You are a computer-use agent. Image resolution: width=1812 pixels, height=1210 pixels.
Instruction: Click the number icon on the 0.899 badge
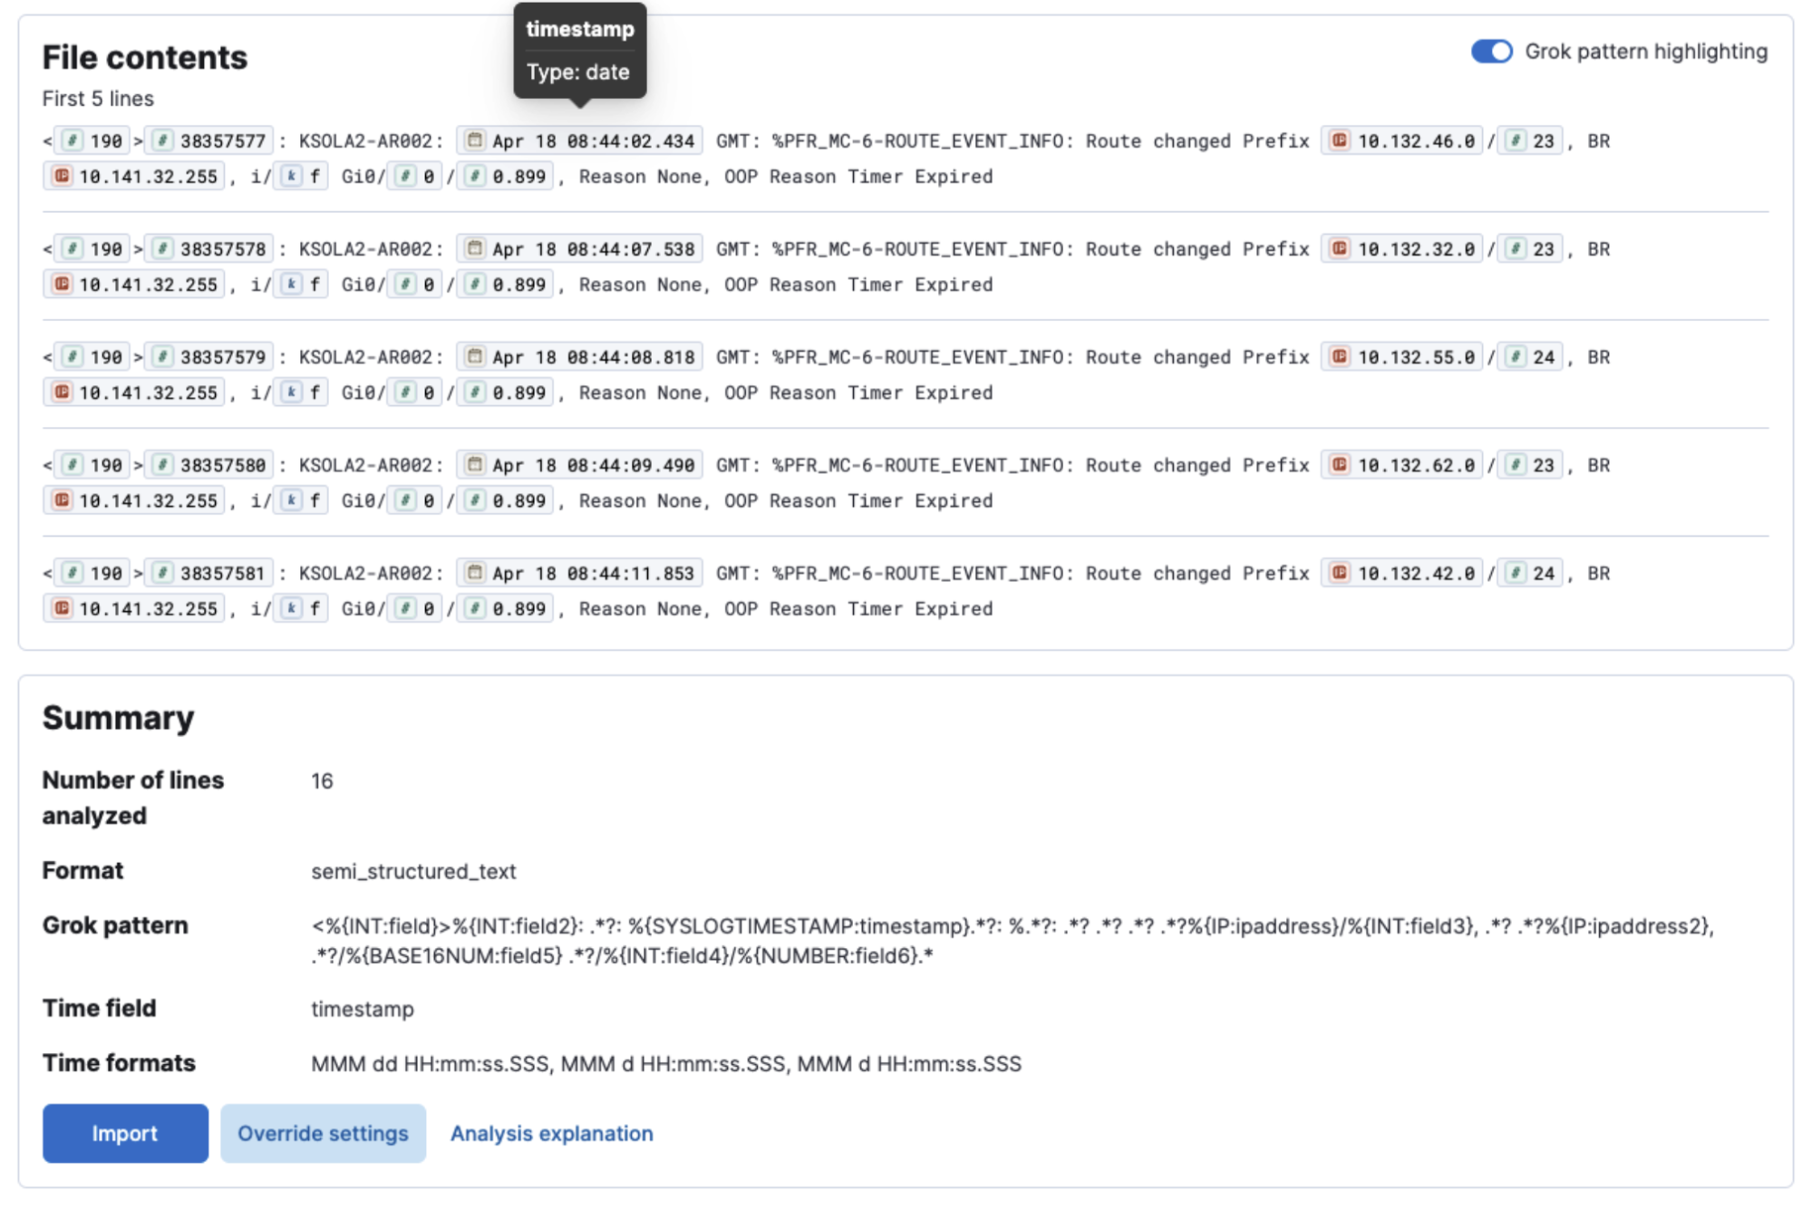(475, 176)
